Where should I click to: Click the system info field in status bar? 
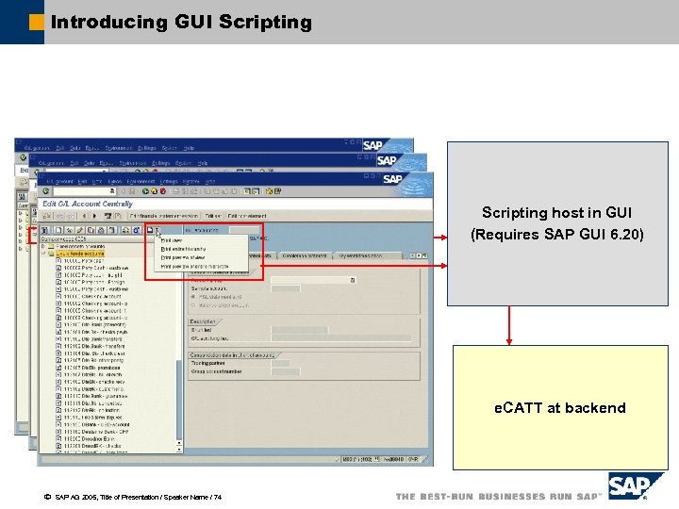click(359, 459)
